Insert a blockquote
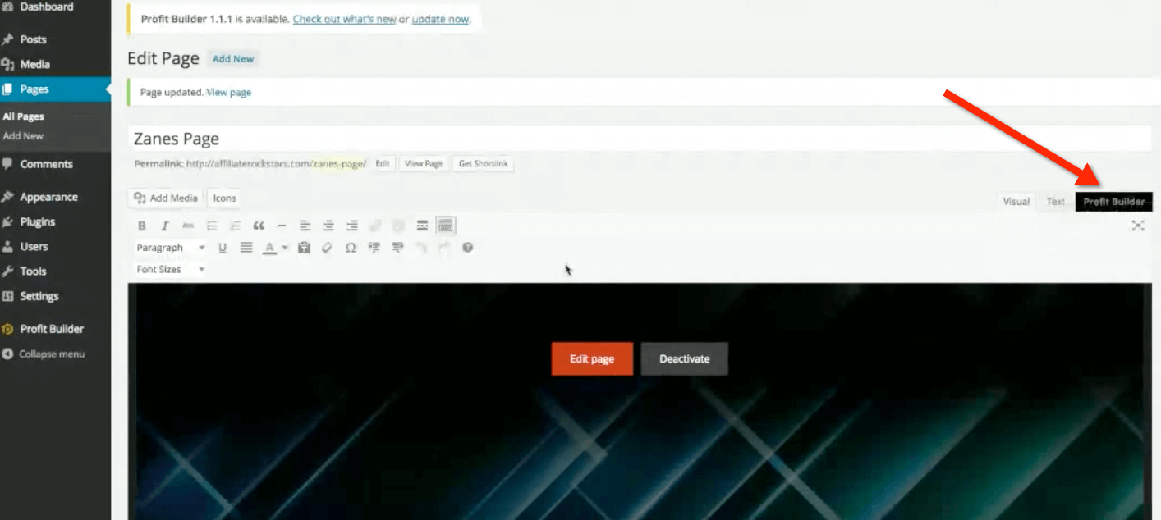Viewport: 1161px width, 520px height. (259, 226)
